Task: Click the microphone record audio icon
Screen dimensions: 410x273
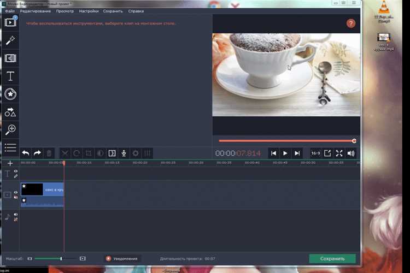Action: (124, 153)
